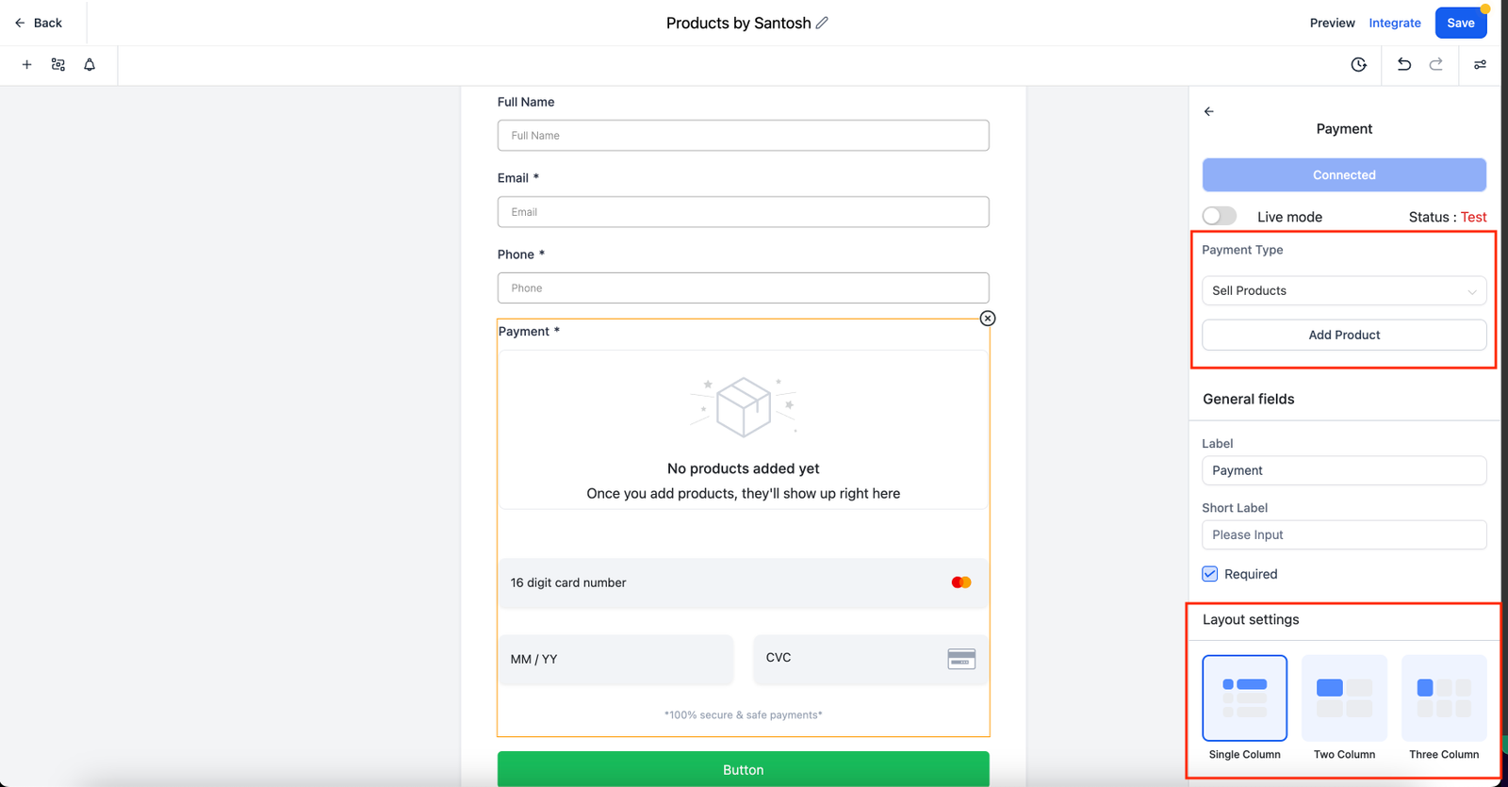Remove the Payment field with X icon

tap(987, 319)
